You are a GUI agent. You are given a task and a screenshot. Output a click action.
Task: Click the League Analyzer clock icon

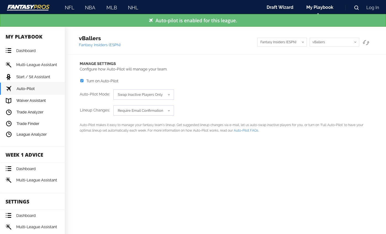click(x=9, y=134)
